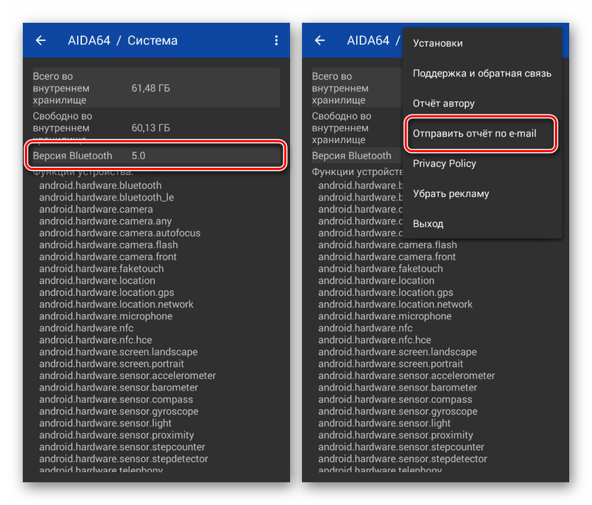
Task: Open Поддержка и обратная связь entry
Action: (x=482, y=73)
